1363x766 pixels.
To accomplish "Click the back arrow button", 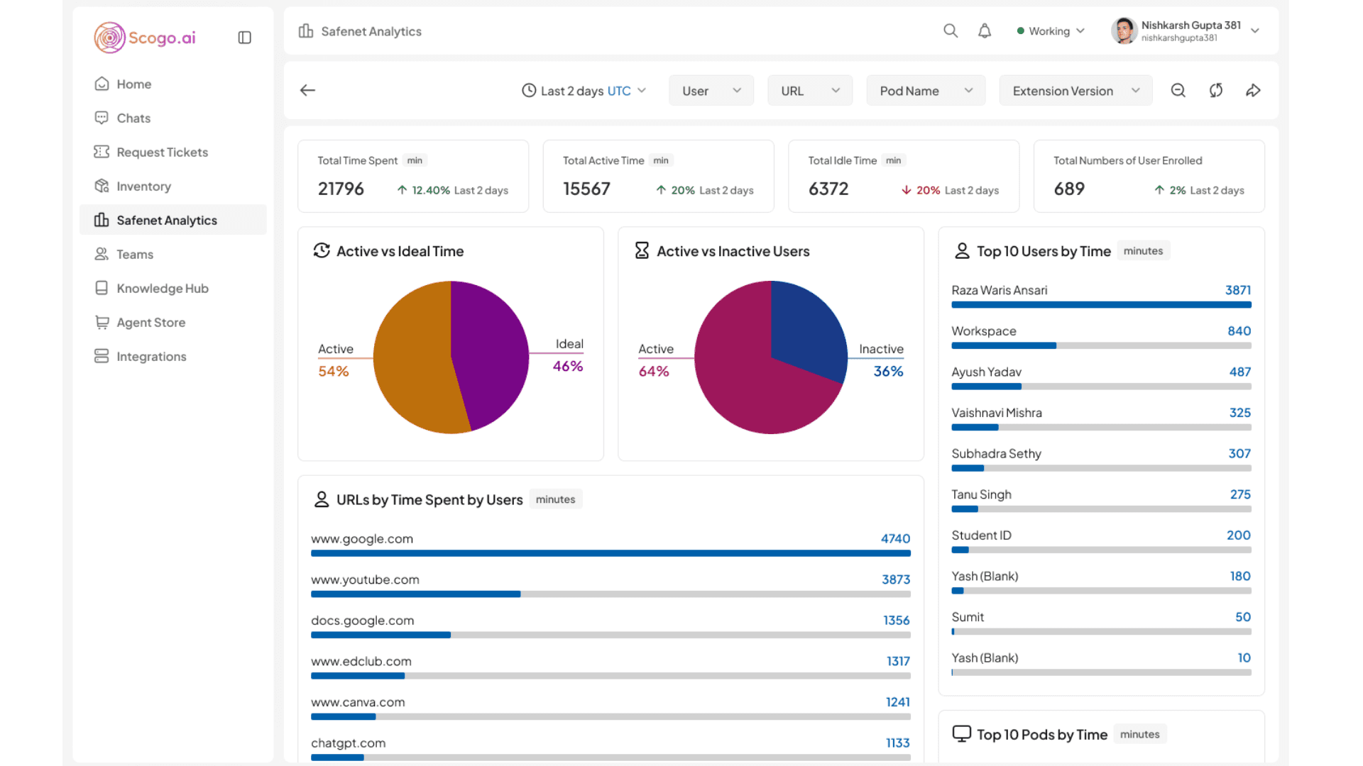I will 307,90.
